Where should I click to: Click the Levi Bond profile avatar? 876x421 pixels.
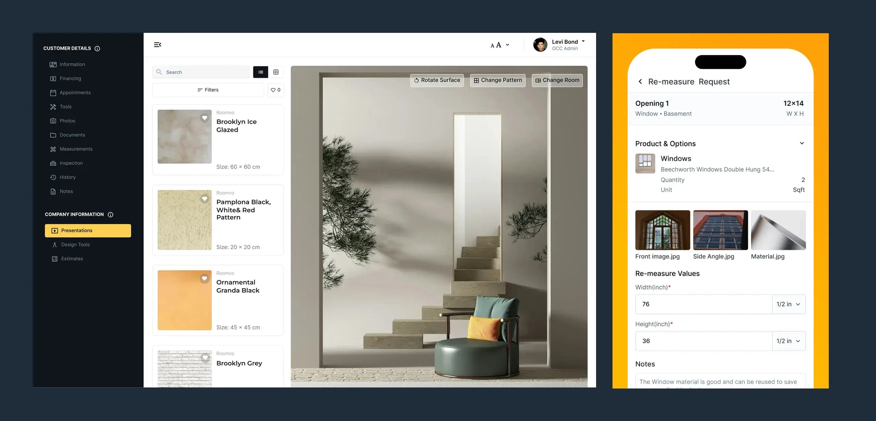(x=540, y=45)
